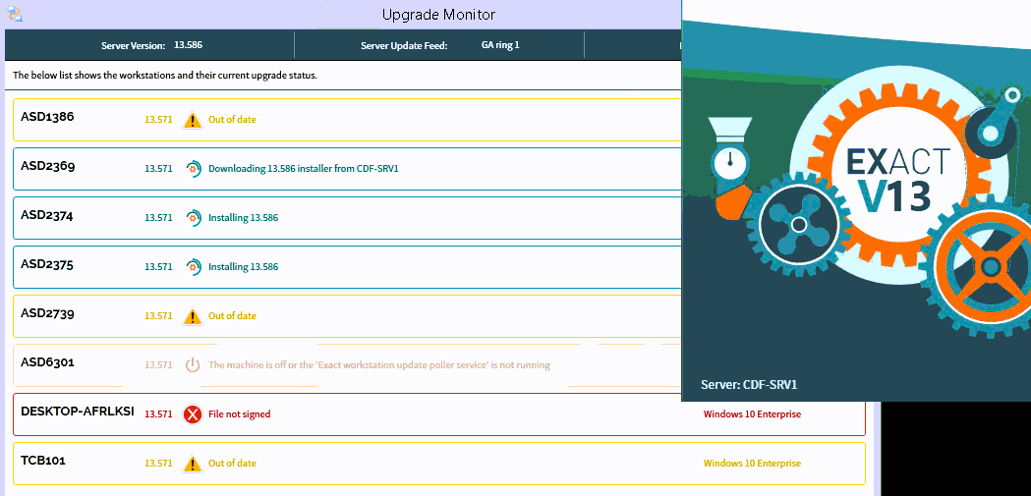Click the red error icon for DESKTOP-AFRLKSI
This screenshot has width=1031, height=496.
pyautogui.click(x=192, y=414)
